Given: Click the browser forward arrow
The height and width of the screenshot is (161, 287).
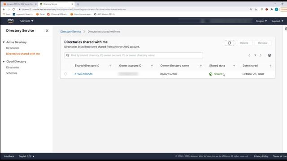Looking at the screenshot, I should pos(9,9).
